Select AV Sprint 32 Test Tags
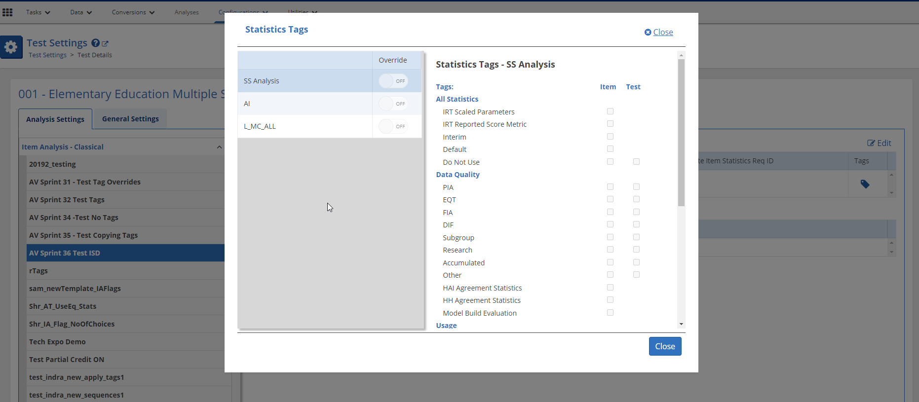 (x=125, y=200)
